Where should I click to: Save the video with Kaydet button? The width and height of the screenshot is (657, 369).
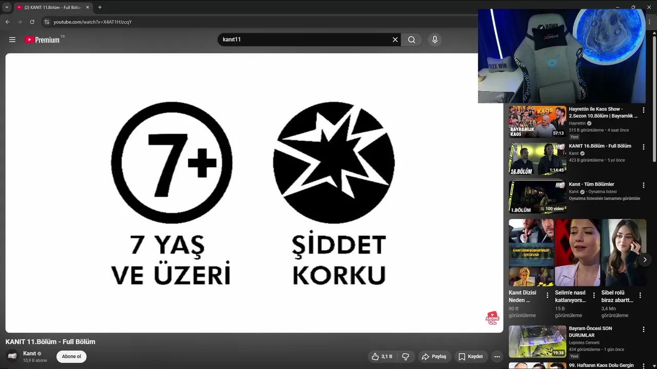click(471, 357)
